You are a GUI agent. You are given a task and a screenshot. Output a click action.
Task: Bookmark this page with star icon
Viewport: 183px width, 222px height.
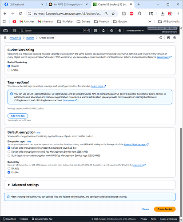pos(113,14)
